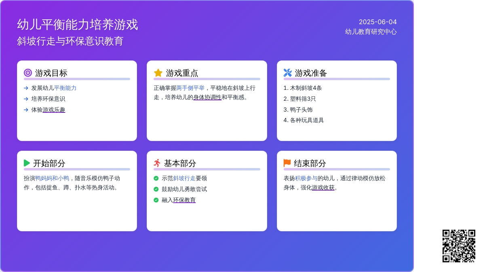This screenshot has width=485, height=272.
Task: Click the running person icon beside 基本部分
Action: [157, 163]
